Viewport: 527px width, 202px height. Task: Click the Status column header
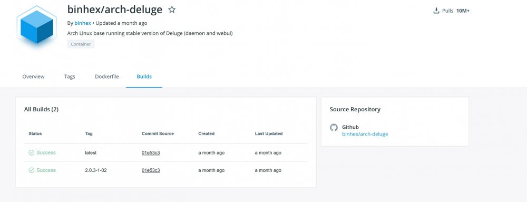[x=35, y=133]
